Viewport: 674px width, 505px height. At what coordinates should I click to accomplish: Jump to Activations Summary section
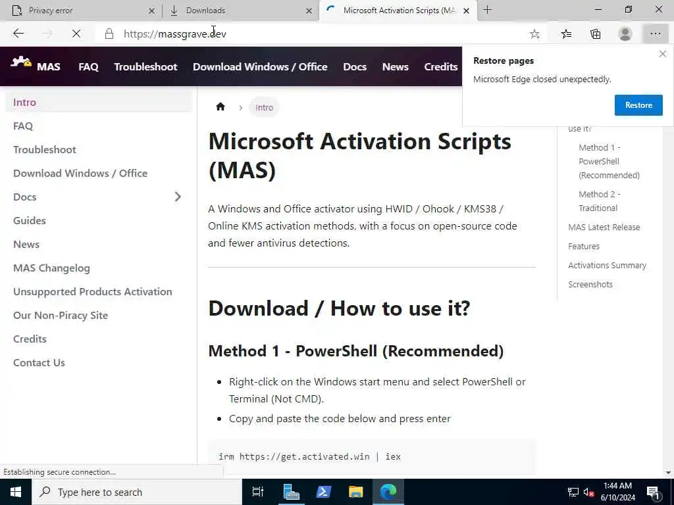point(607,266)
